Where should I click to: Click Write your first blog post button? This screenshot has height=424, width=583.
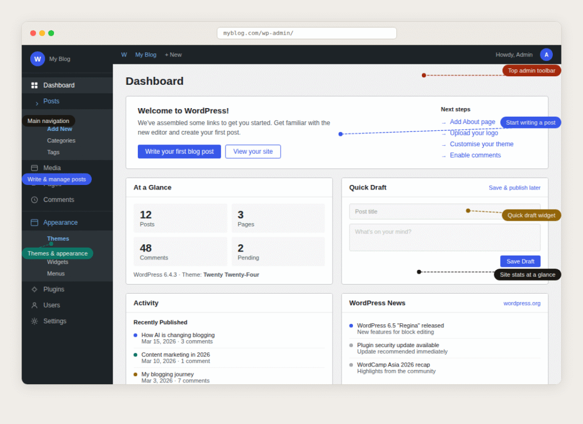179,151
